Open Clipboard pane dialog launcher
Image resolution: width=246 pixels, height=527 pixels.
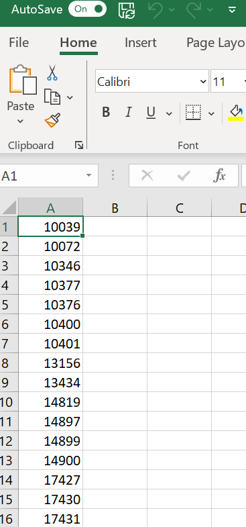(x=79, y=145)
